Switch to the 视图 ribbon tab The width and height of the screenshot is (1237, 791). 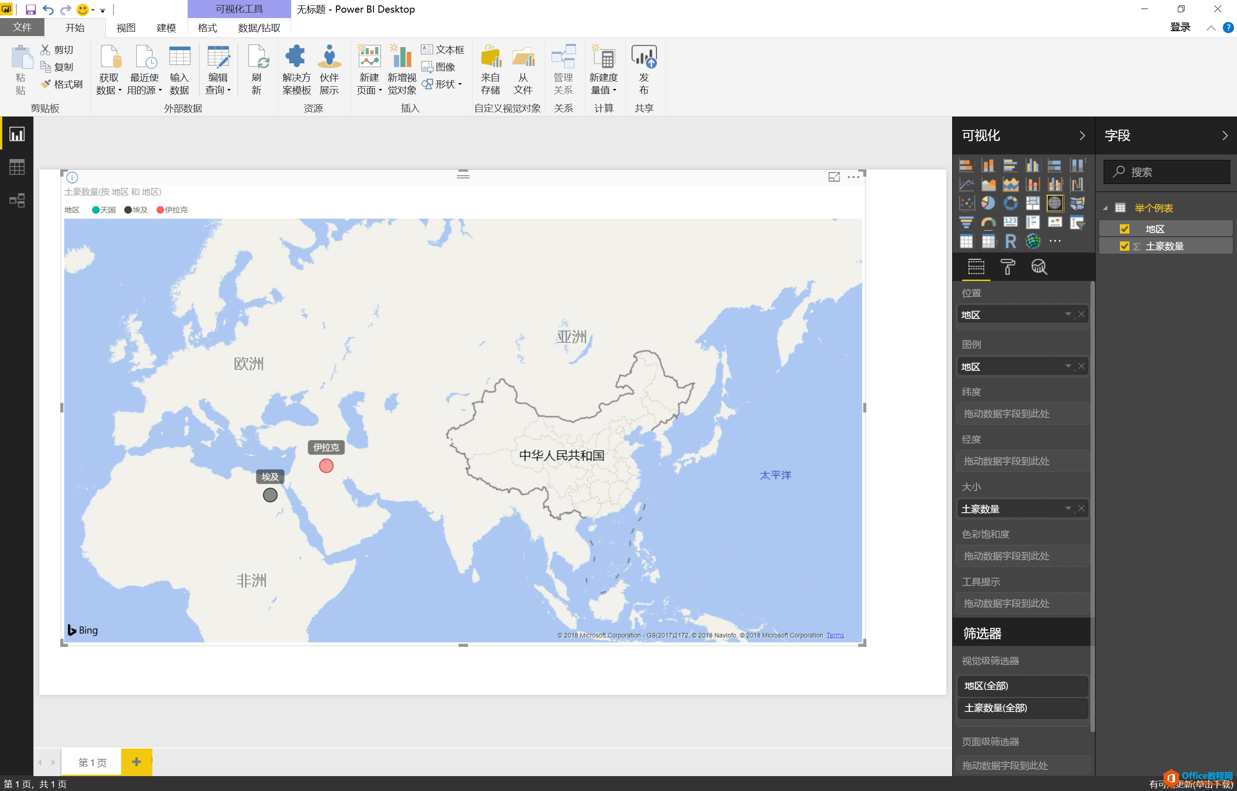[x=126, y=28]
